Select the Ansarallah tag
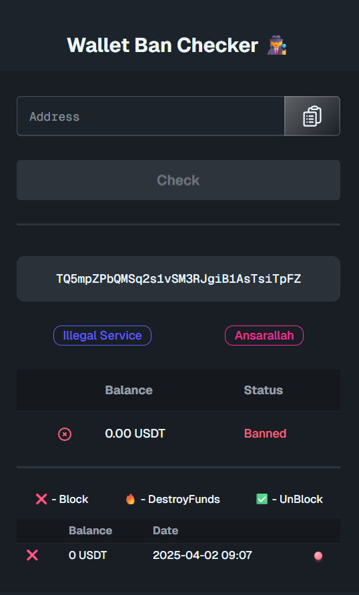Screen dimensions: 359x595 tap(264, 336)
